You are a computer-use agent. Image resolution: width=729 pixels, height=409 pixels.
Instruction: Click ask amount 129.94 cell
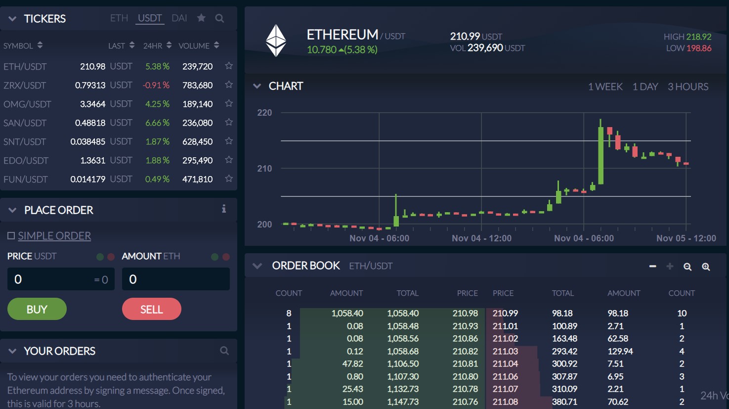(x=620, y=351)
